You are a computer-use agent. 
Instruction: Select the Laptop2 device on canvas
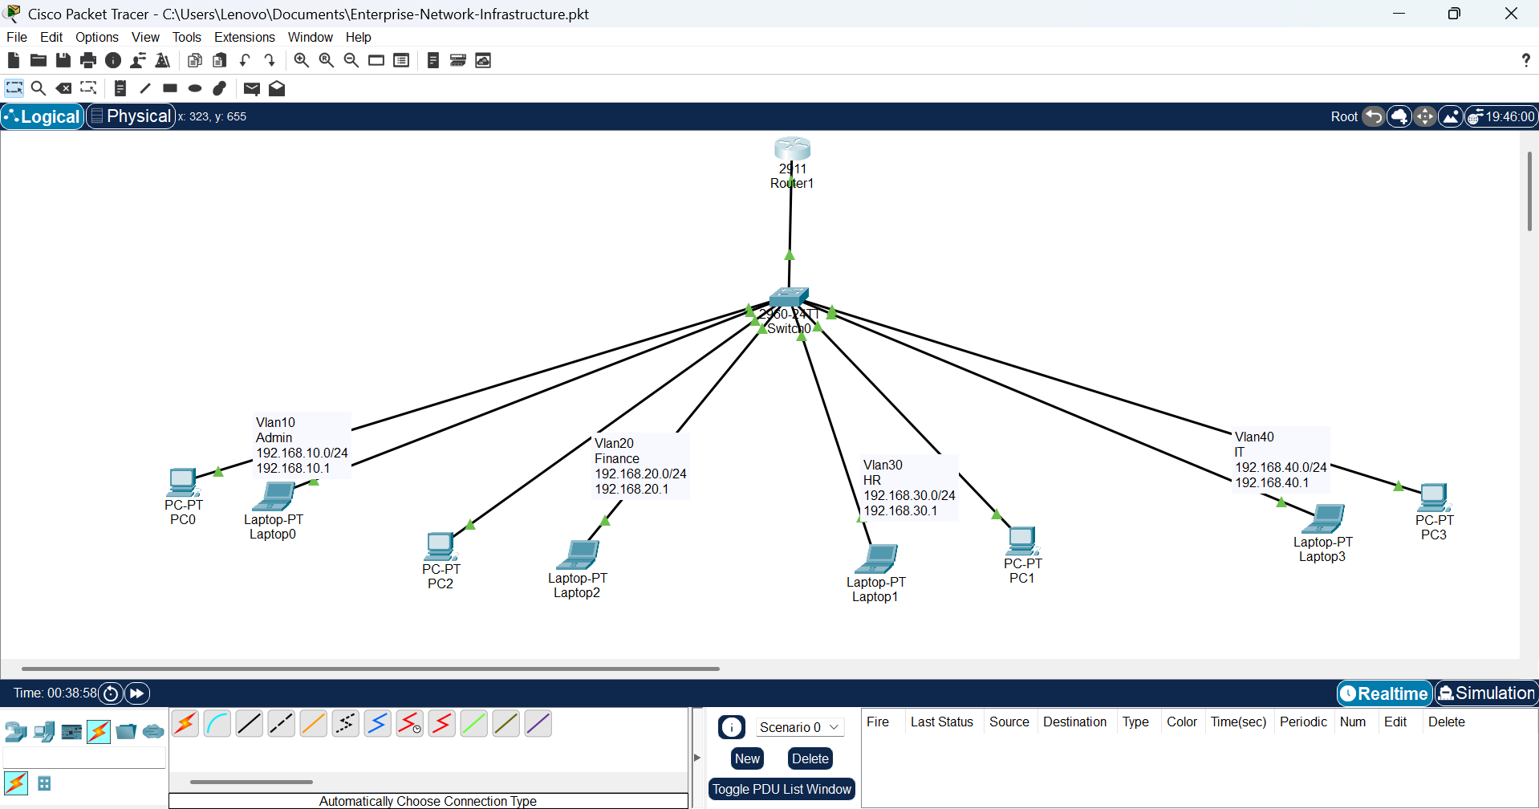[578, 555]
